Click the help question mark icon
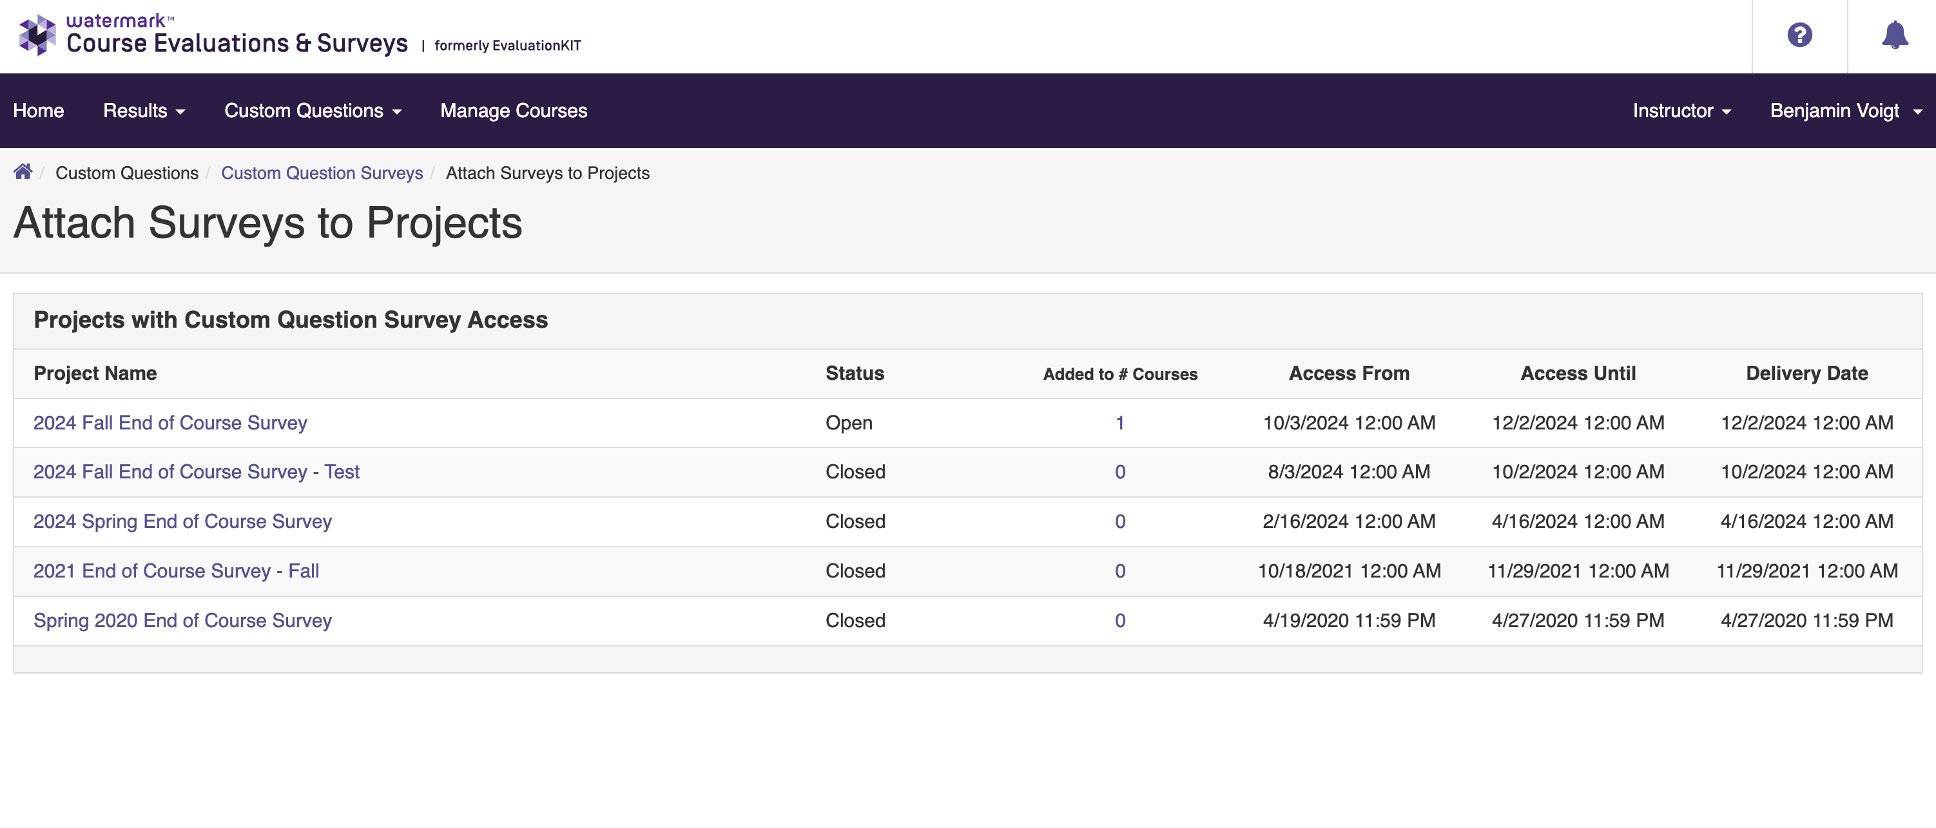 [1799, 35]
